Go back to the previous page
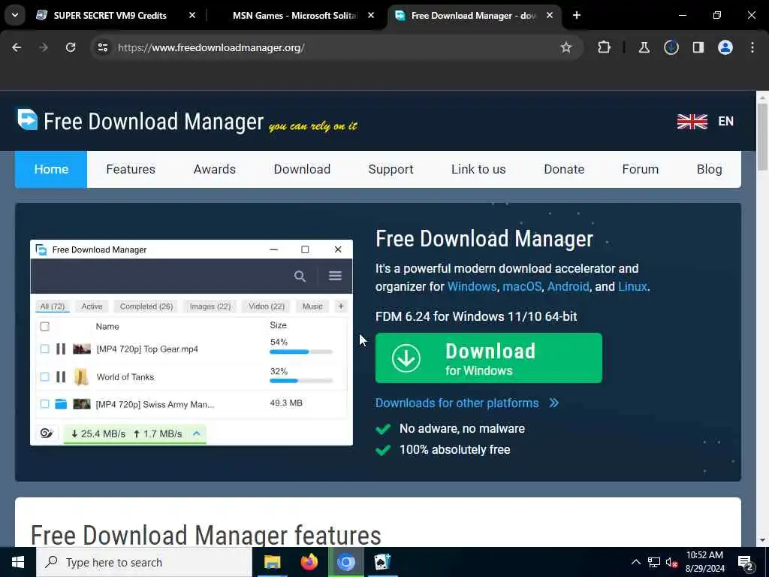Screen dimensions: 769x577 pyautogui.click(x=17, y=47)
